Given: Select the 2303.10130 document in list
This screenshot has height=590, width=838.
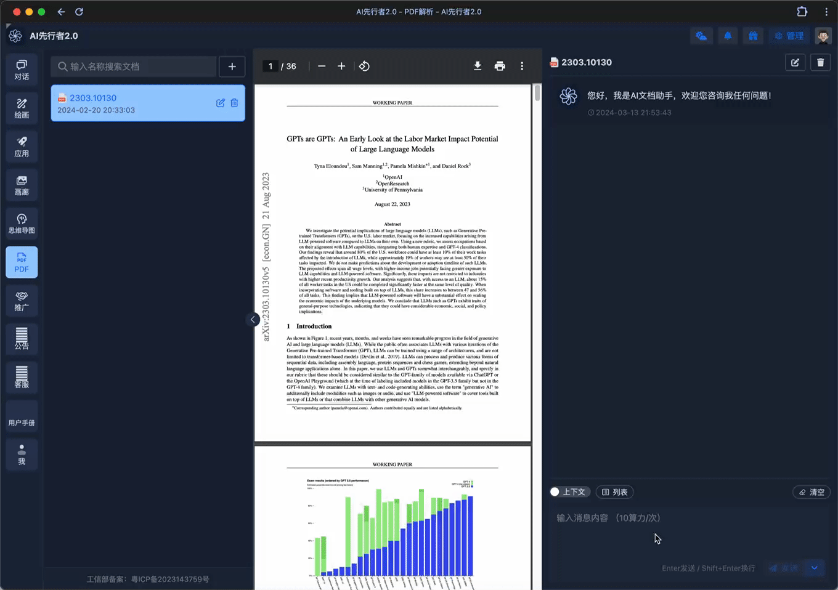Looking at the screenshot, I should [148, 103].
